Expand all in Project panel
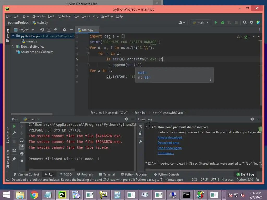Screen dimensions: 267x200 click(49, 30)
